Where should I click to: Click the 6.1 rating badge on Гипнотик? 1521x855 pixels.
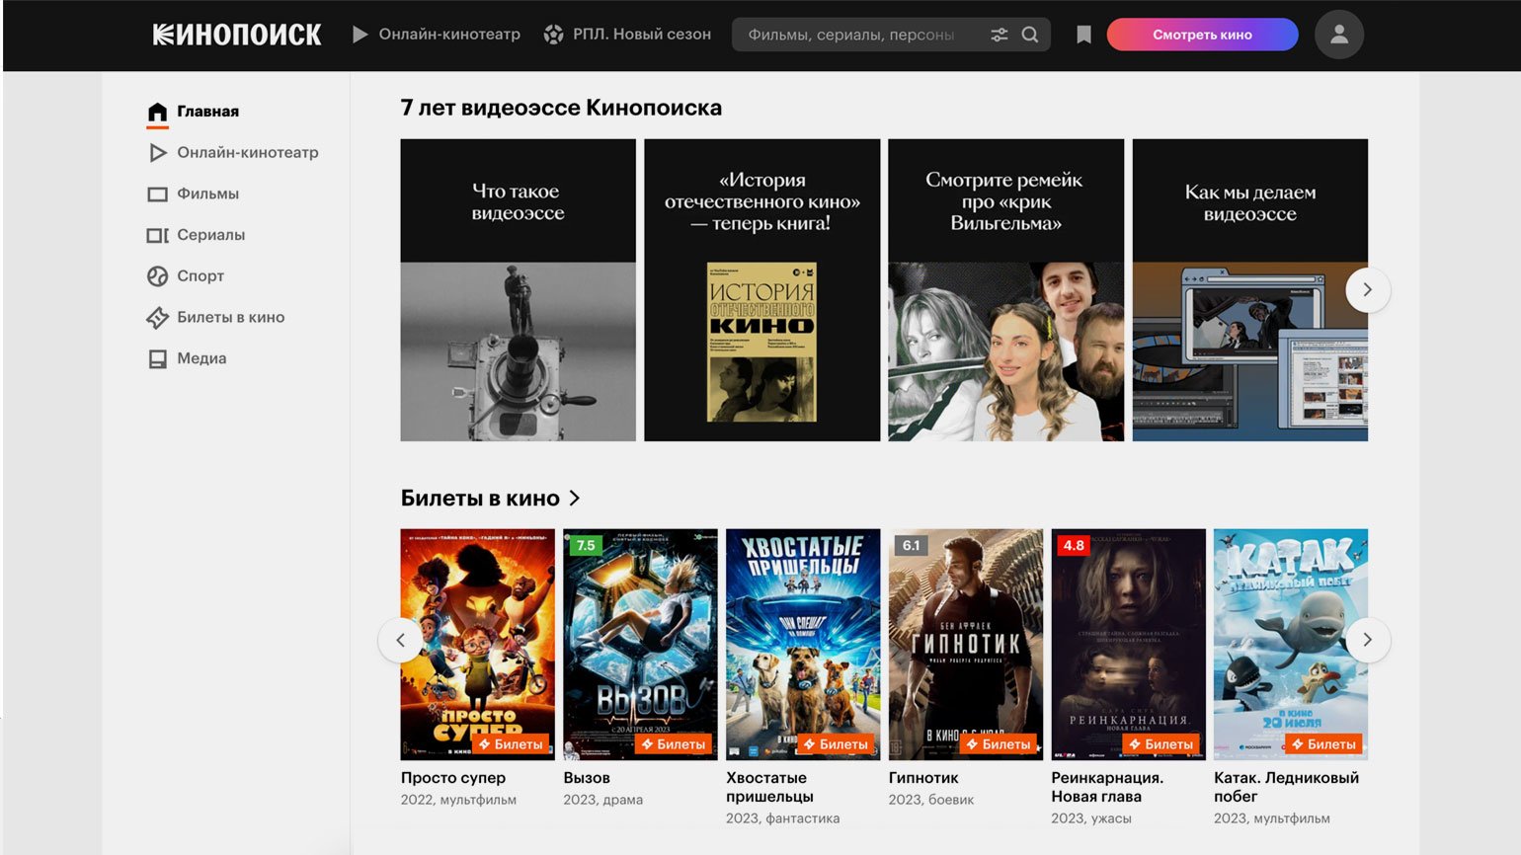[x=911, y=545]
